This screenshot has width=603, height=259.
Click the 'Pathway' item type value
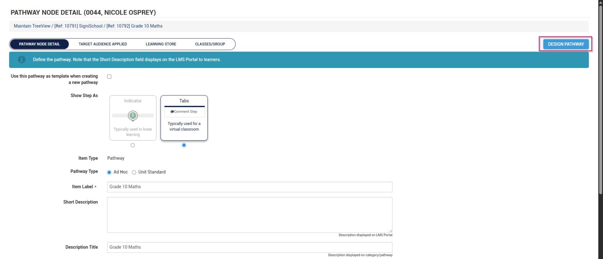116,158
